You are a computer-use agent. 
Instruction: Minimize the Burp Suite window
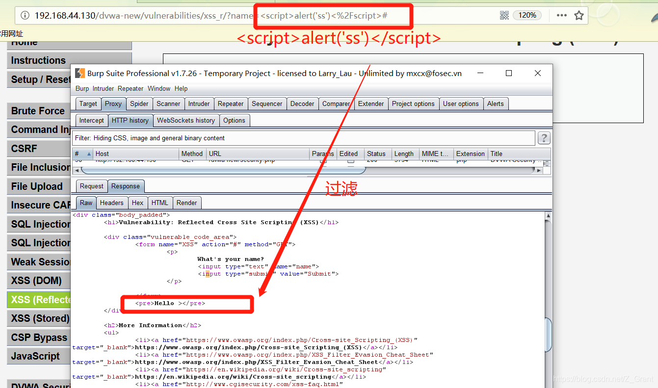pyautogui.click(x=480, y=73)
